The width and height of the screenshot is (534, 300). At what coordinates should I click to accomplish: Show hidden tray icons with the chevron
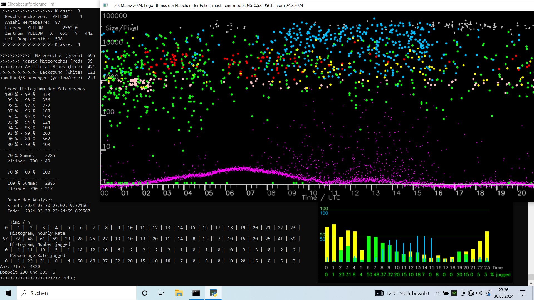tap(437, 293)
